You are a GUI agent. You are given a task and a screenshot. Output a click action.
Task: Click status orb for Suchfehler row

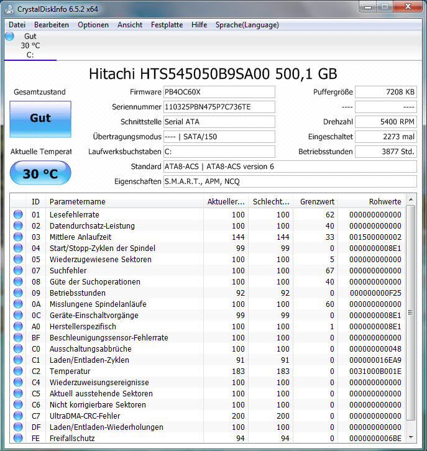(18, 271)
